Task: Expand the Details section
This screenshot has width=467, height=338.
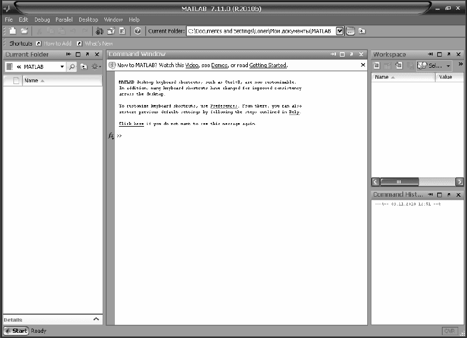Action: pyautogui.click(x=96, y=319)
